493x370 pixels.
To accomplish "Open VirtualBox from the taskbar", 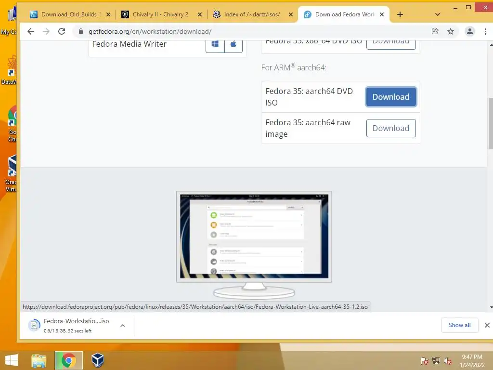I will [97, 360].
